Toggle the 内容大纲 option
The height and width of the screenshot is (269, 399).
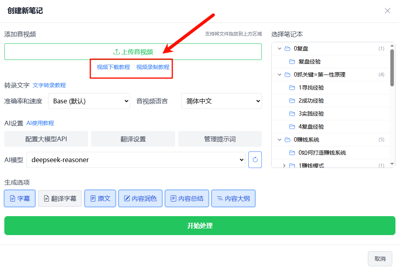click(x=233, y=198)
